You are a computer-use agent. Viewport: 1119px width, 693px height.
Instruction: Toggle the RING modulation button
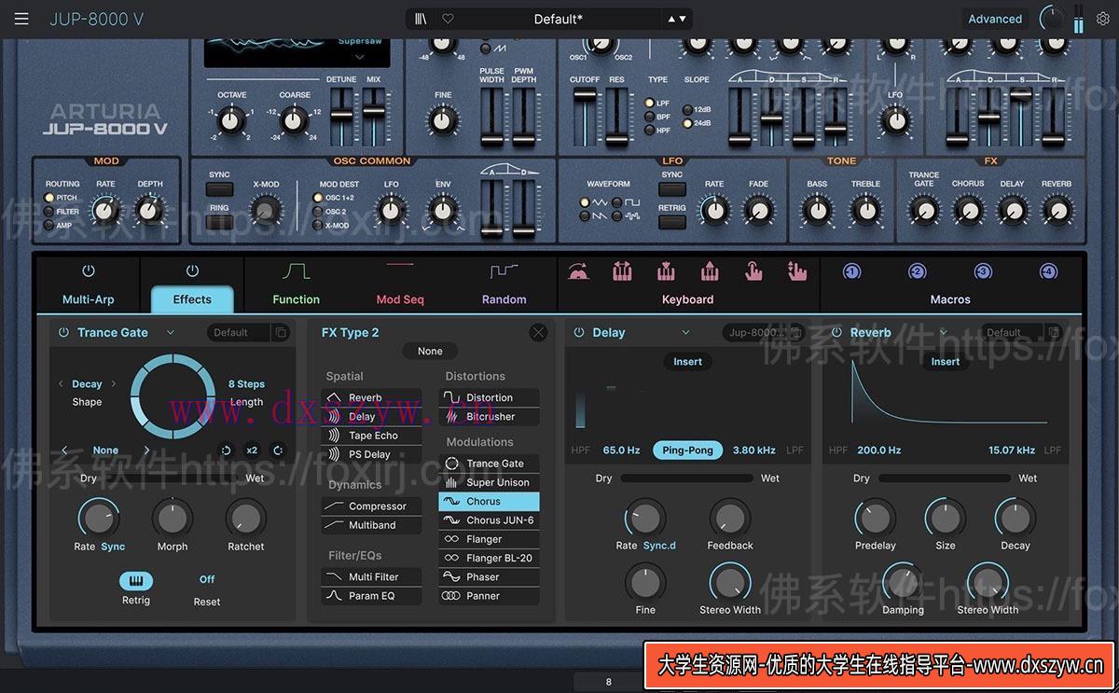pyautogui.click(x=220, y=222)
